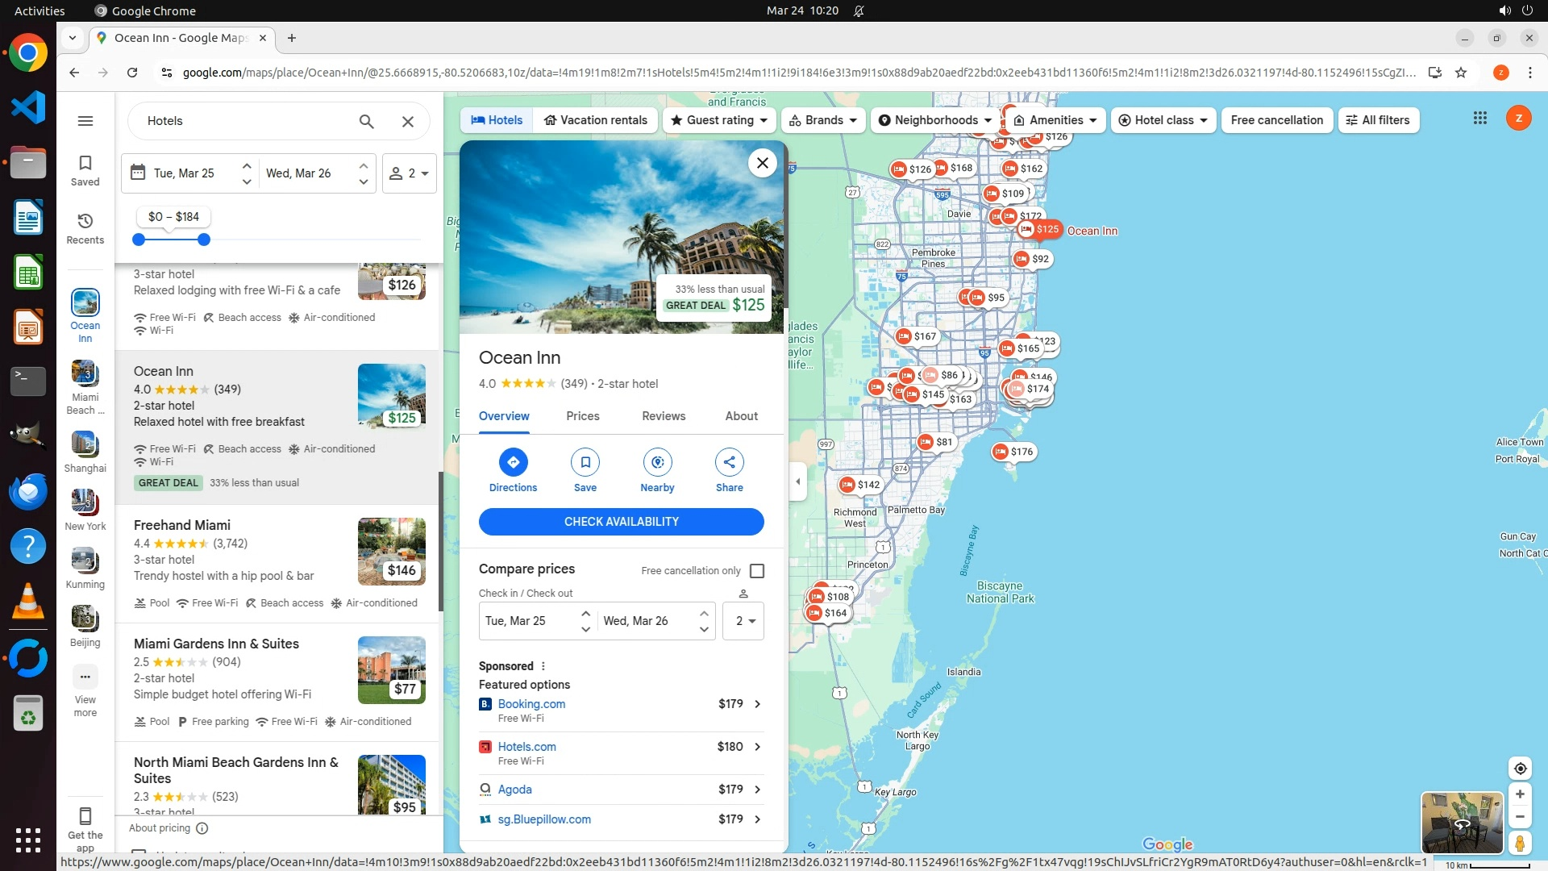Toggle the Vacation rentals filter chip

(595, 120)
